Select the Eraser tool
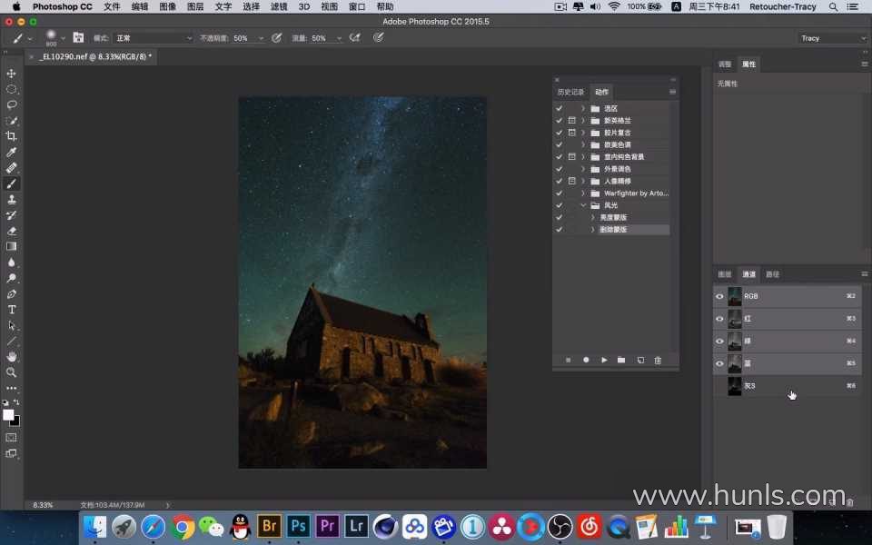 point(11,231)
